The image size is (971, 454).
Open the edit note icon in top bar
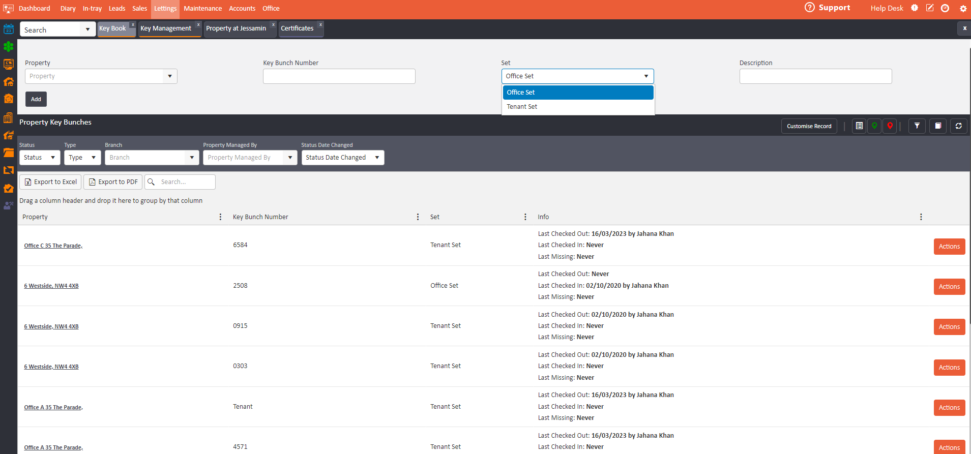(930, 8)
